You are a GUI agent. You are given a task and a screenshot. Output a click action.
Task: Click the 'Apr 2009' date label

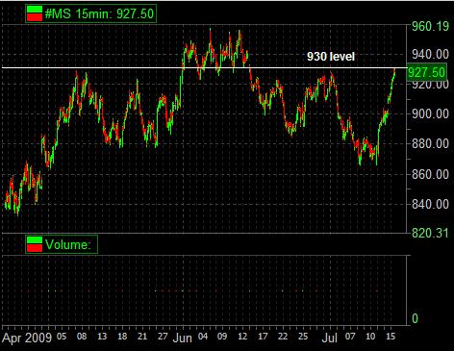(x=27, y=338)
